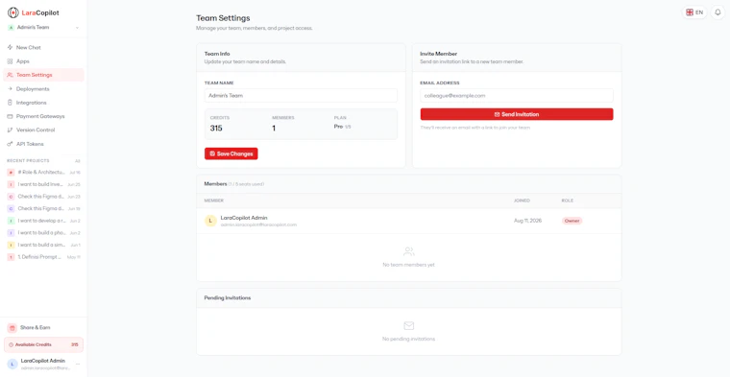Click the Pro plan label
Image resolution: width=730 pixels, height=377 pixels.
pyautogui.click(x=338, y=127)
